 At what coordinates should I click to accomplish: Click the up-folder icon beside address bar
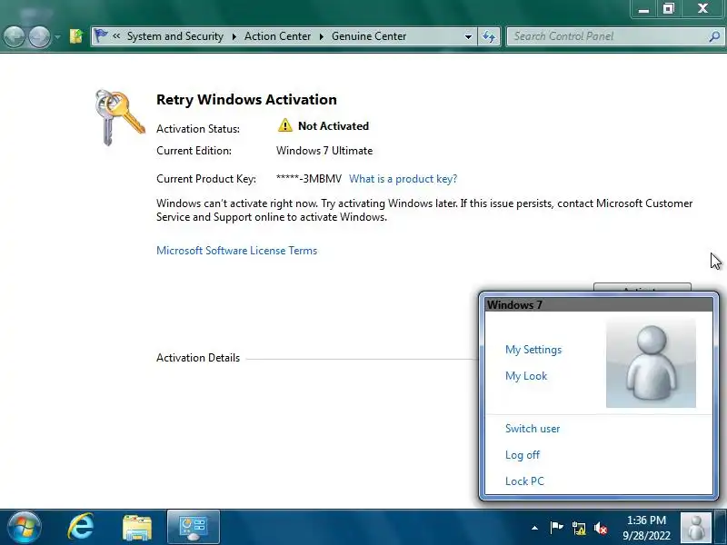point(76,36)
